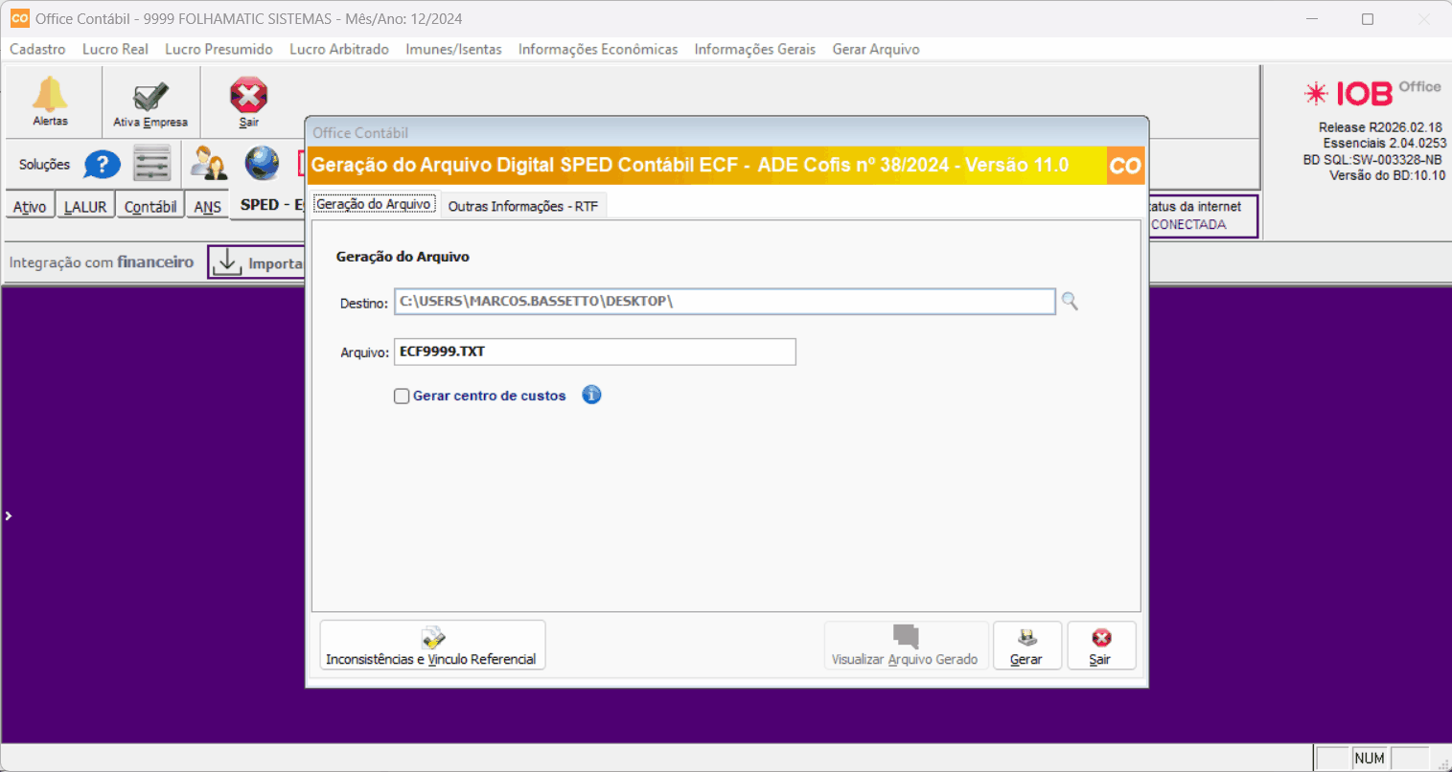
Task: Open the Gerar Arquivo menu
Action: (x=875, y=49)
